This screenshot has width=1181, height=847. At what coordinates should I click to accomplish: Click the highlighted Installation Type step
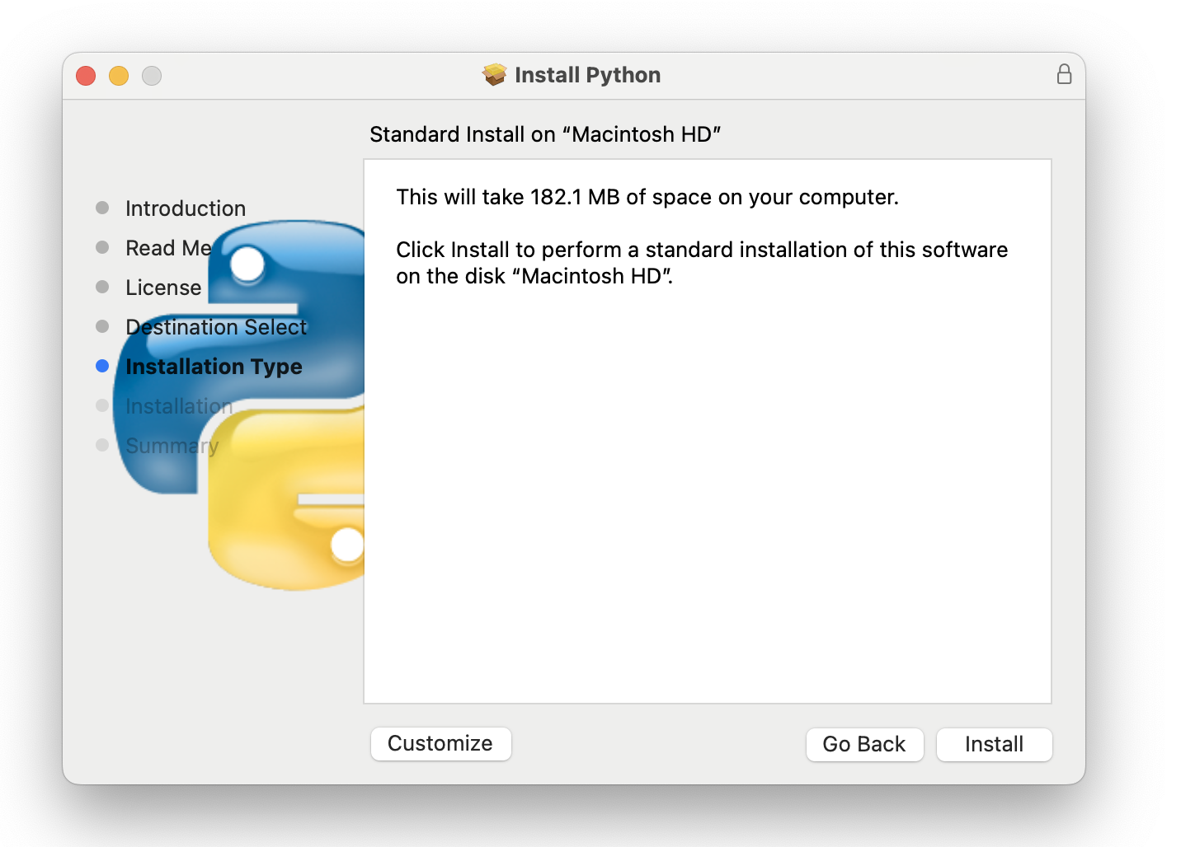click(214, 367)
